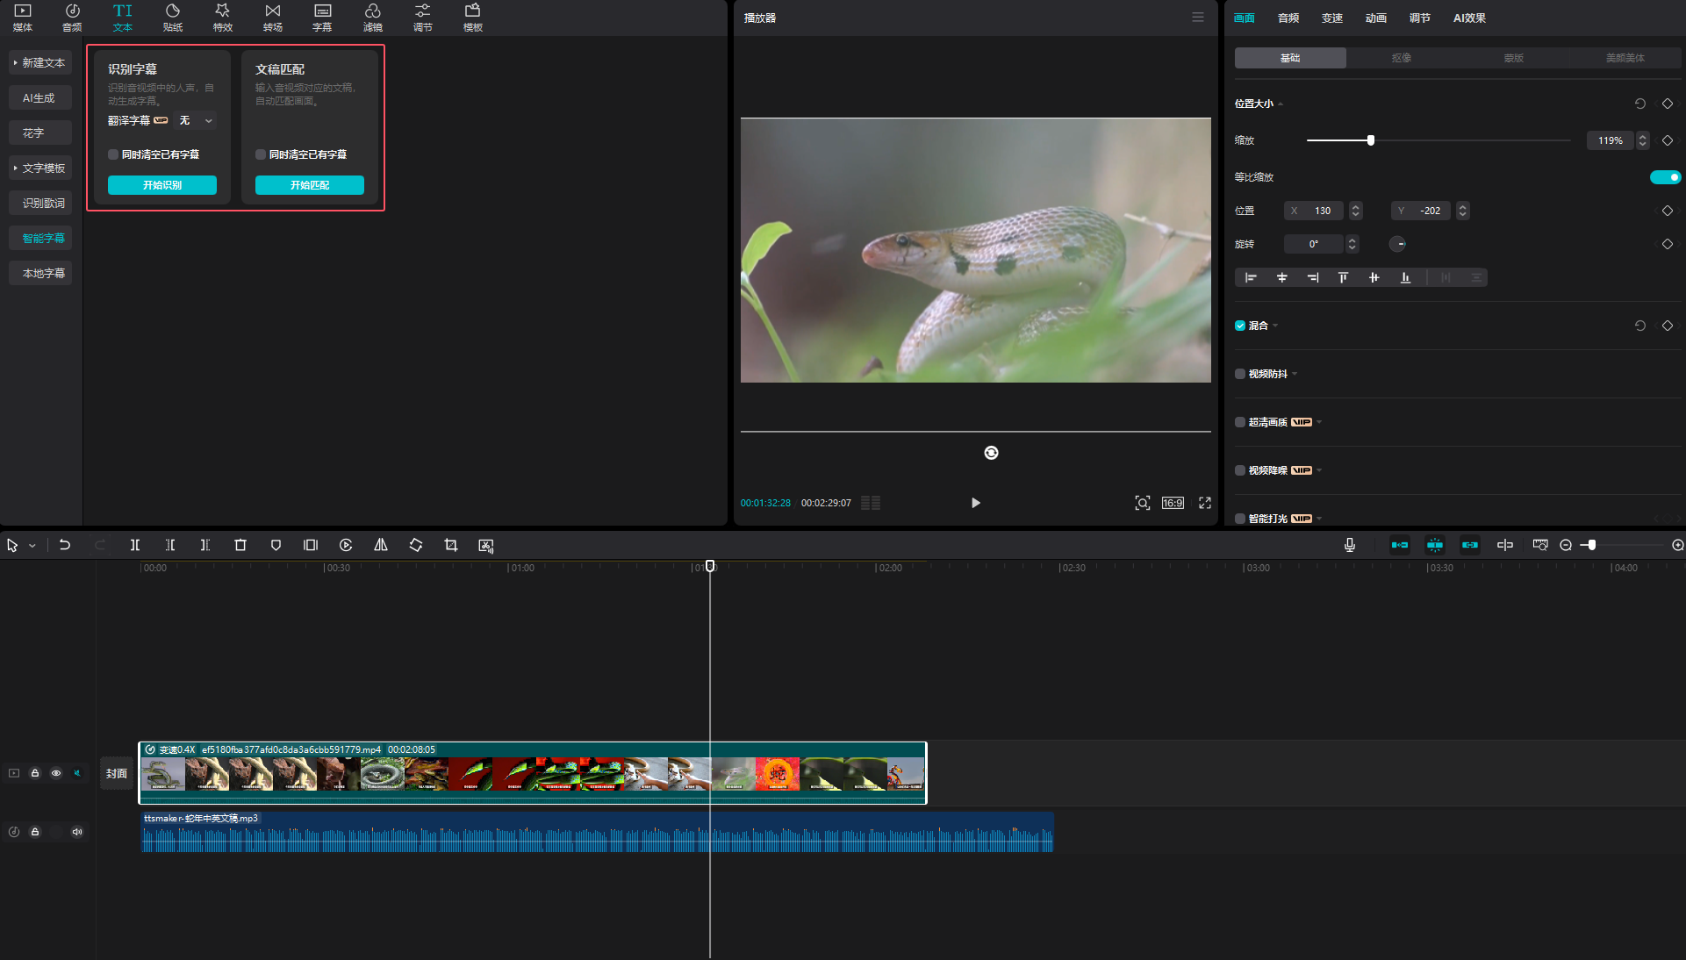The width and height of the screenshot is (1686, 960).
Task: Open the 字幕 captions panel
Action: pos(323,17)
